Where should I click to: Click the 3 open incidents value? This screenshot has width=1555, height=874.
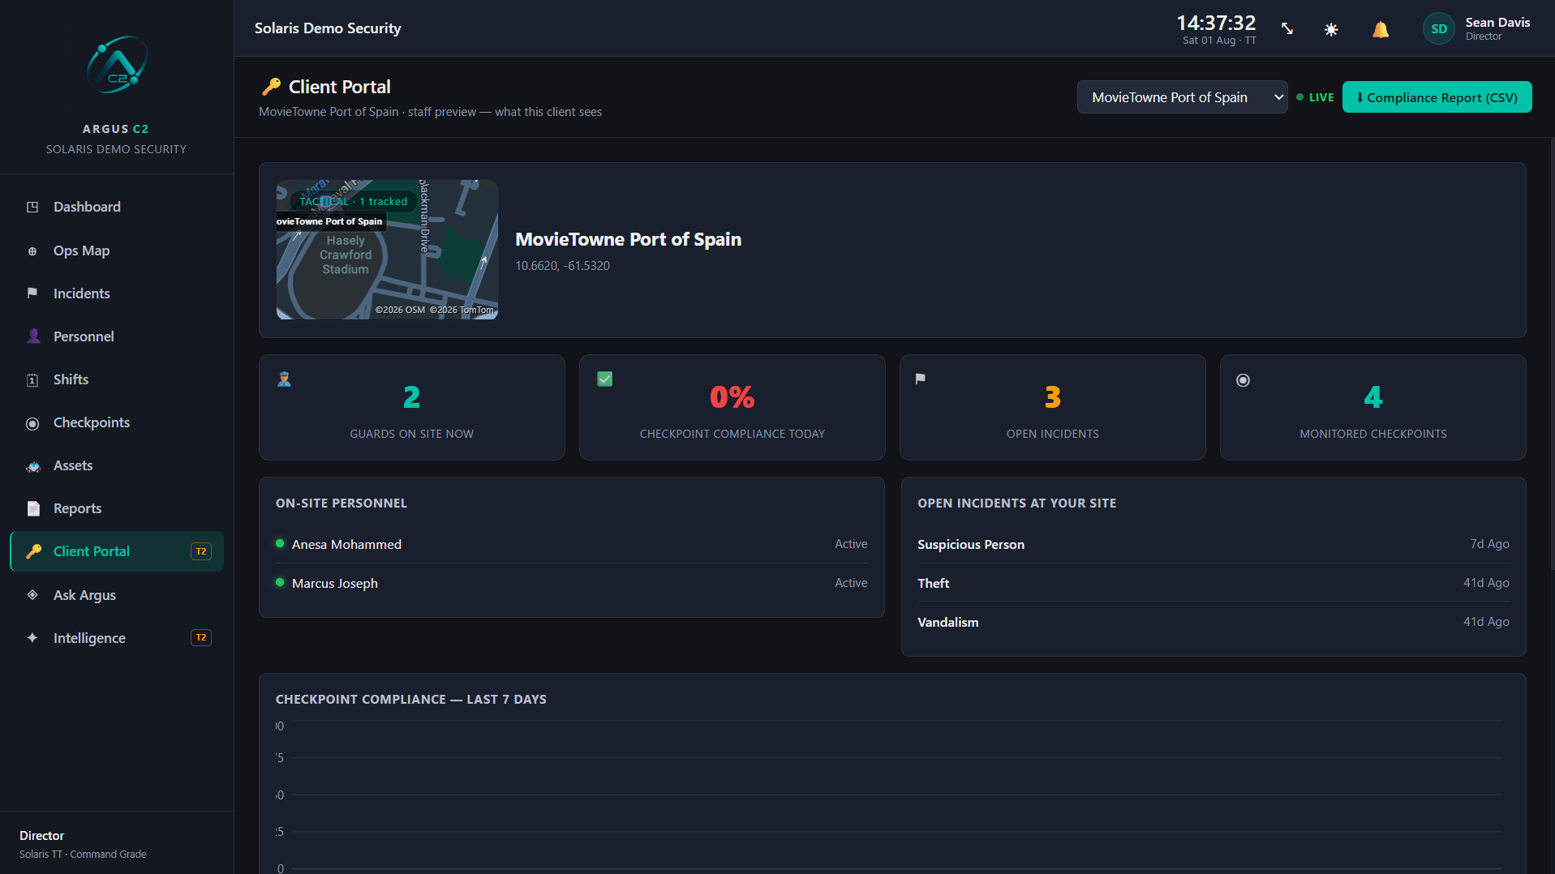point(1053,397)
